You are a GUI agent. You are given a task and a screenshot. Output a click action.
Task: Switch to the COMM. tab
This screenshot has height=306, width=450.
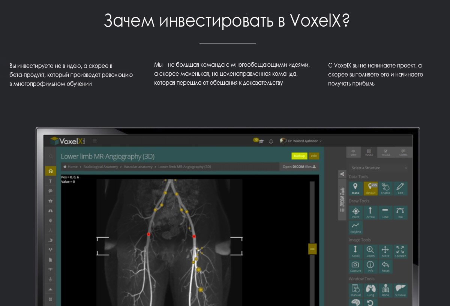point(403,152)
